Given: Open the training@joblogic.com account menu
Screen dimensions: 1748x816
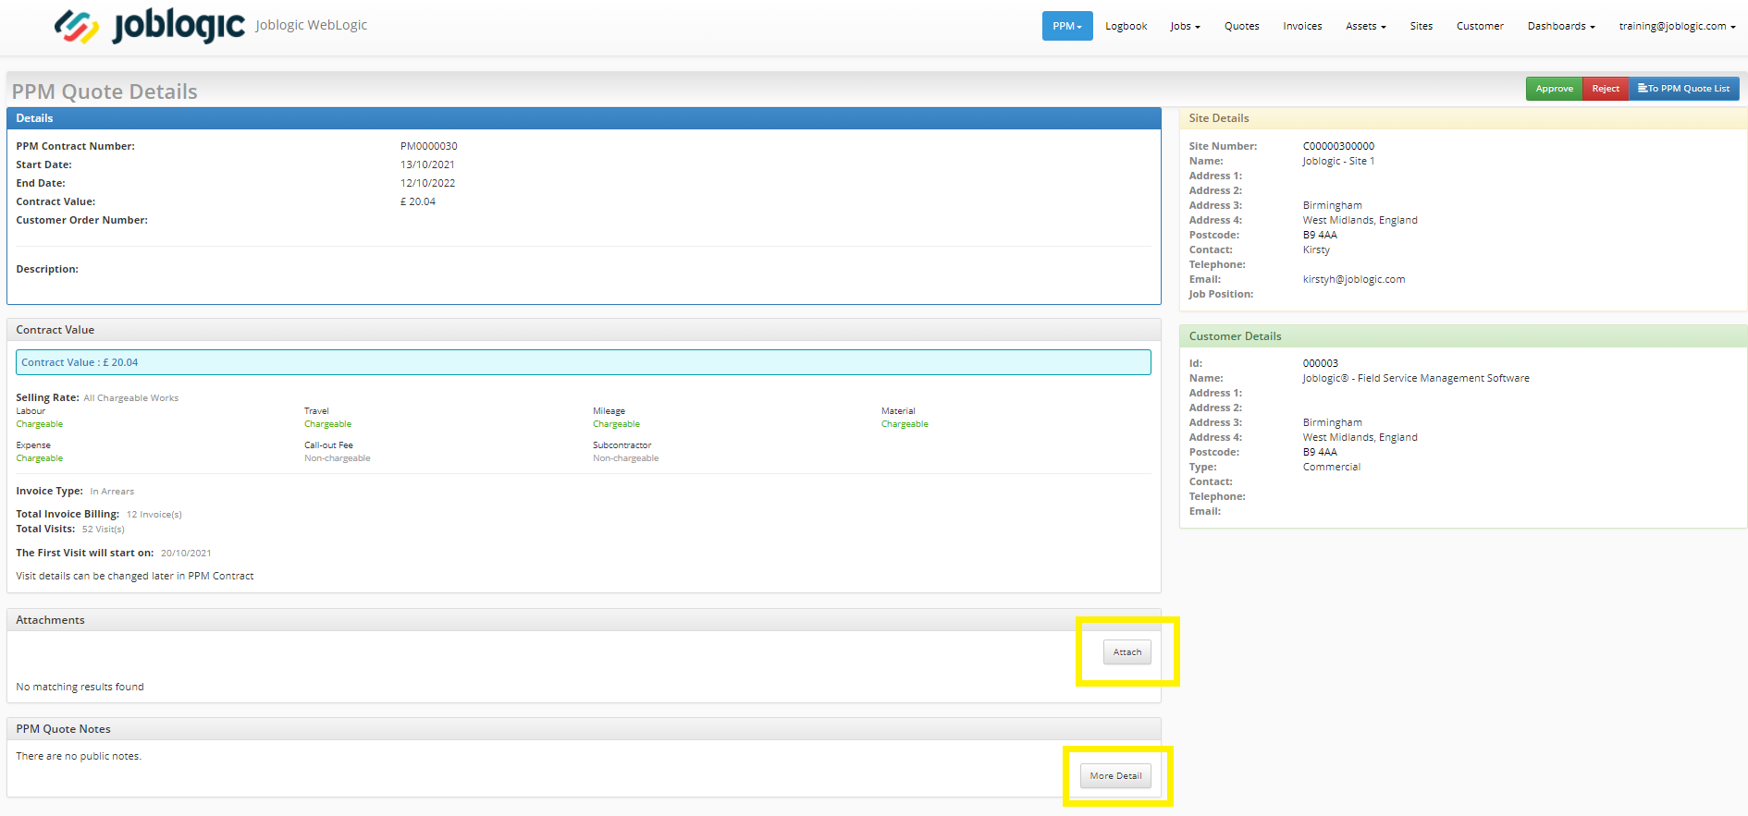Looking at the screenshot, I should (1677, 26).
